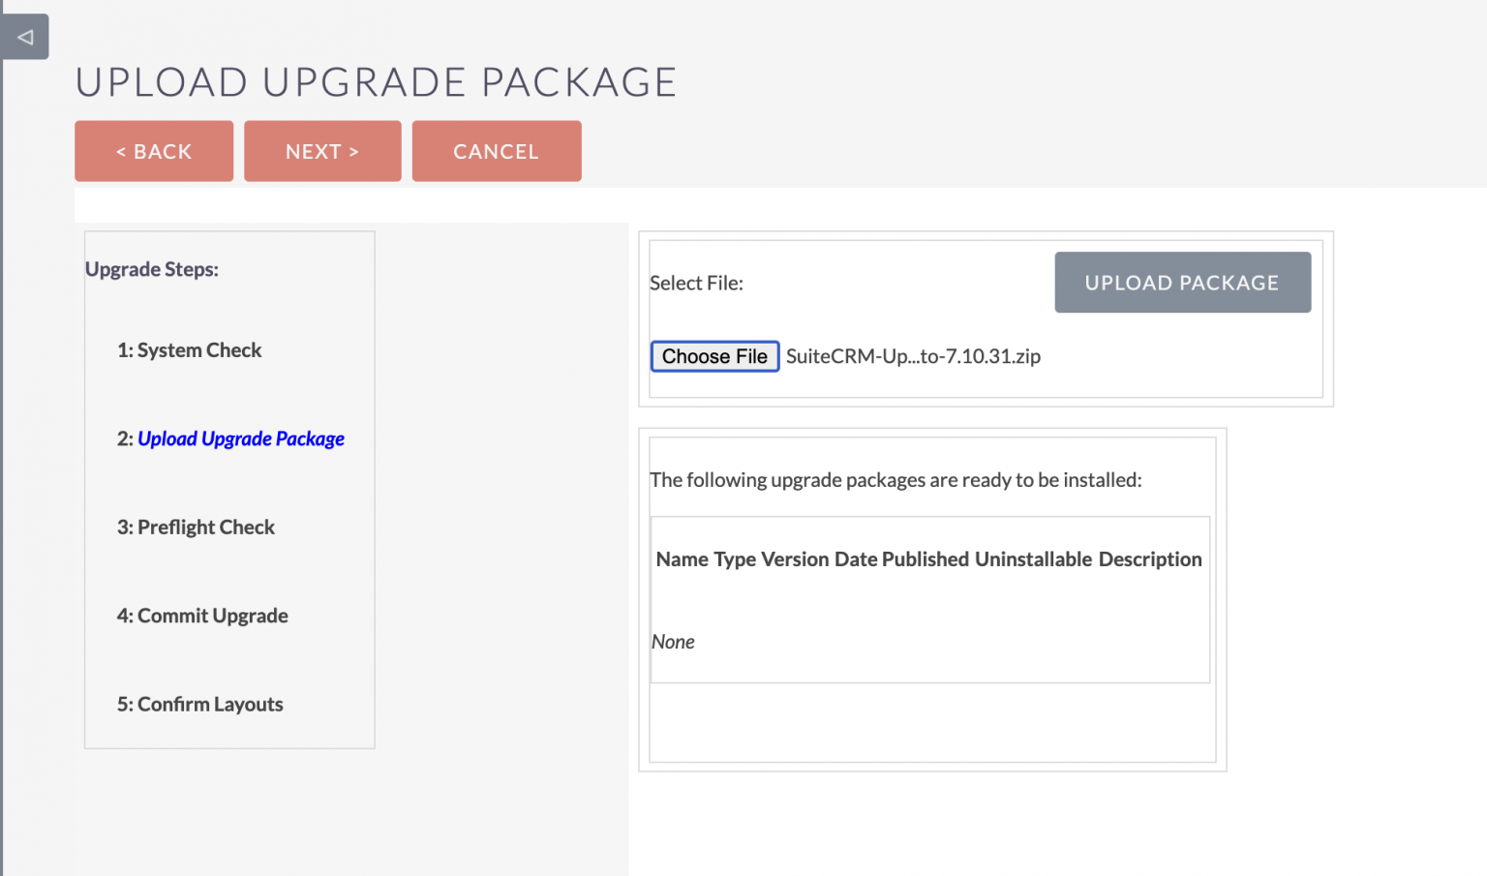Click the SuiteCRM-Up...to-7.10.31.zip filename
Screen dimensions: 1487x876
click(913, 356)
